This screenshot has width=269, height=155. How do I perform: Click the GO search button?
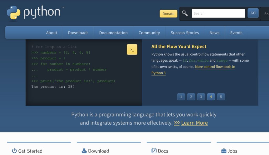(x=253, y=13)
